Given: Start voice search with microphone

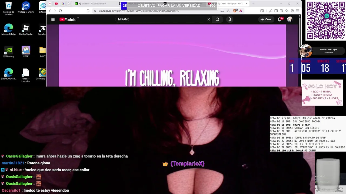Looking at the screenshot, I should click(x=229, y=19).
